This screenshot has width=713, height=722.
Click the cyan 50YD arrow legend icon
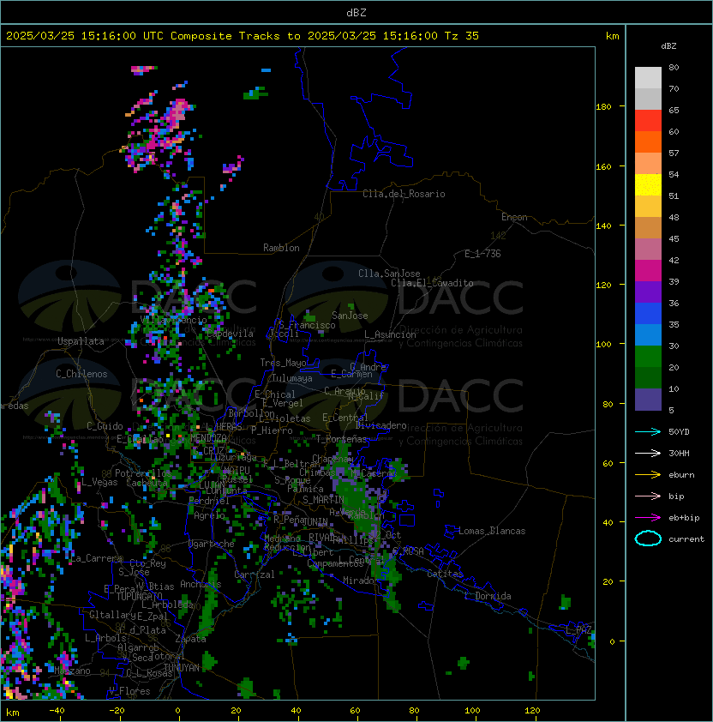648,431
